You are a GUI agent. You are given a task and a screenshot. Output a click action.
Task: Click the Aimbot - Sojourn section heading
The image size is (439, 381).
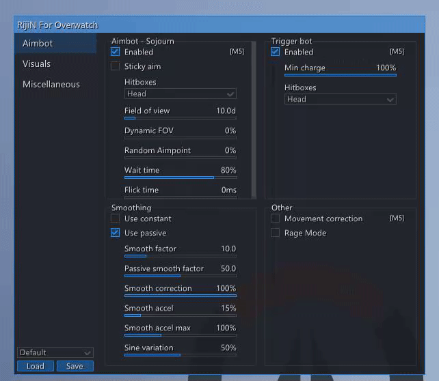pos(143,41)
